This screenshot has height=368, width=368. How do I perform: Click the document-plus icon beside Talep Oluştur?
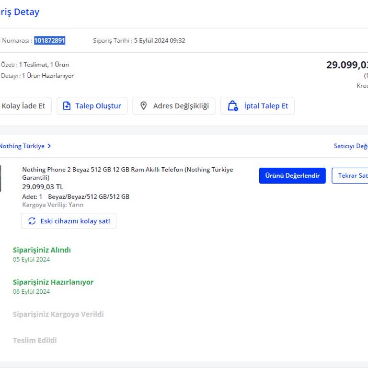[x=67, y=106]
